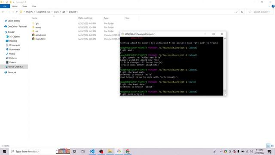Click 'git' in address breadcrumb
The image size is (275, 155).
pos(64,12)
